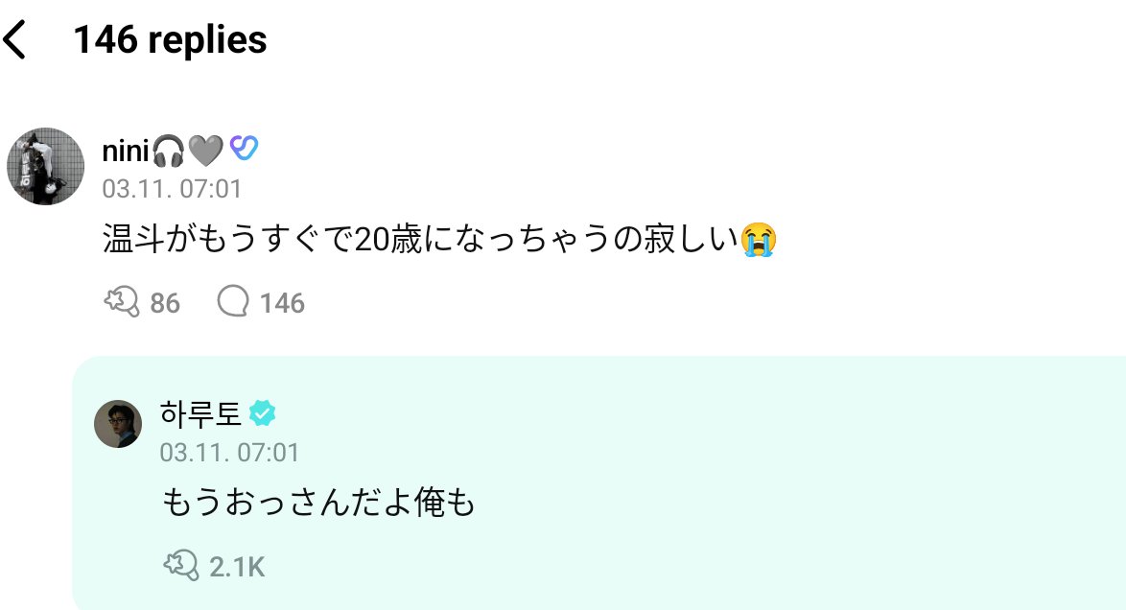Click the 146 comment count
Viewport: 1126px width, 610px height.
coord(282,303)
